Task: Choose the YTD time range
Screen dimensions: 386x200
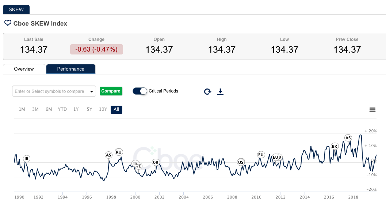Action: coord(62,109)
